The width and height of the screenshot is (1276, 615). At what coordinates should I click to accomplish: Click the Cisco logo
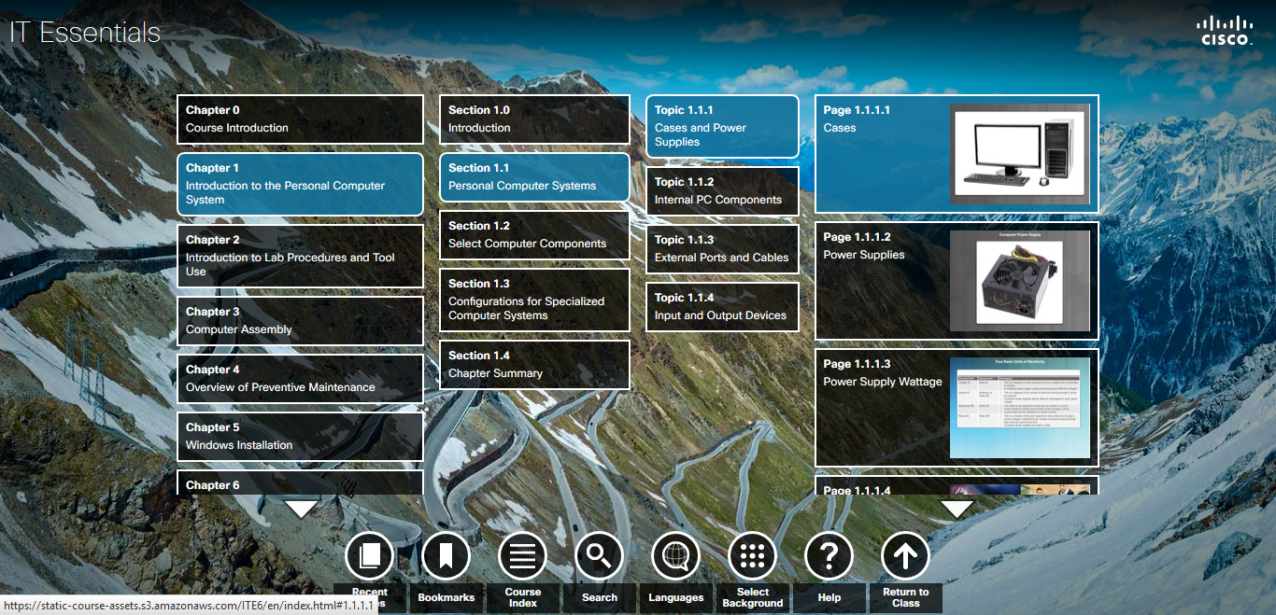pyautogui.click(x=1226, y=31)
